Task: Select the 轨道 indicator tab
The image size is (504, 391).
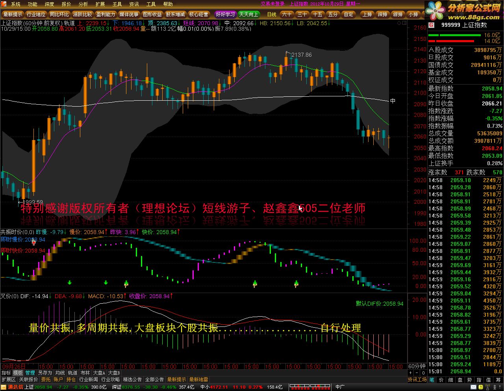Action: pos(72,373)
